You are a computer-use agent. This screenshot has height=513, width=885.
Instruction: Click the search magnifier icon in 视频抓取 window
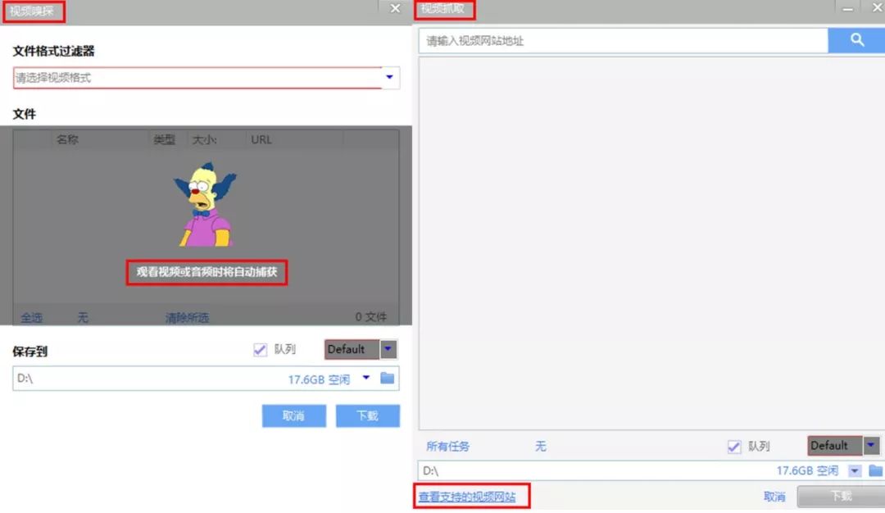(857, 40)
